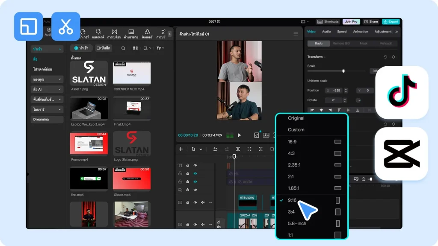Click the นำเข้า import button with plus
This screenshot has width=438, height=246.
tap(81, 48)
